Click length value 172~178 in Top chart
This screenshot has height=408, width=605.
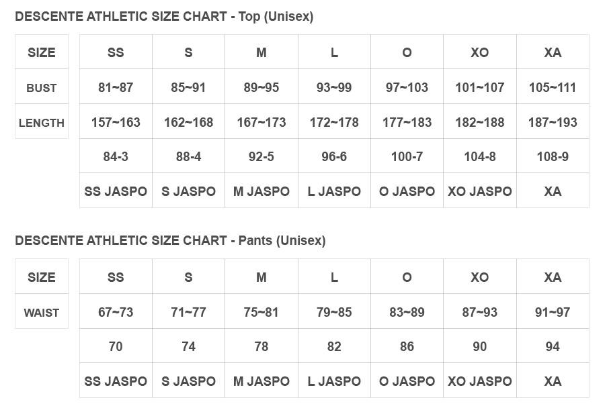point(334,123)
